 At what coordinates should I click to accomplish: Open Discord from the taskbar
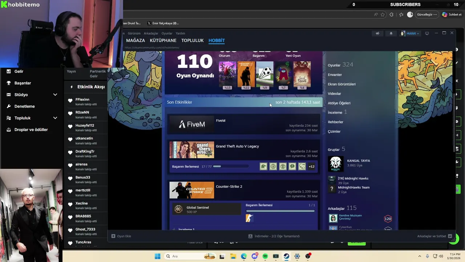255,256
